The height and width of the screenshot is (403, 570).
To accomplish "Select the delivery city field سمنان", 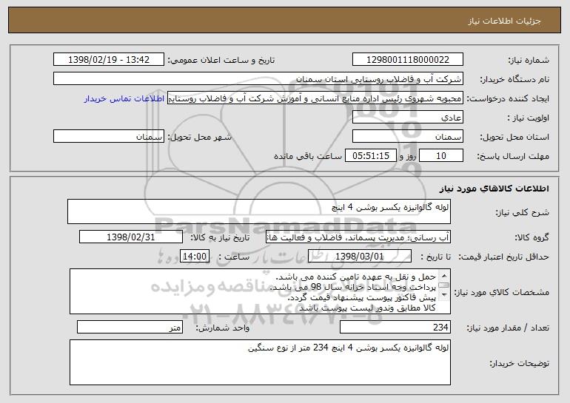I will (109, 137).
